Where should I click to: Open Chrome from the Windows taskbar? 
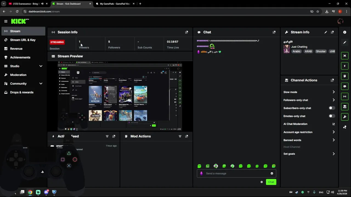pos(30,192)
